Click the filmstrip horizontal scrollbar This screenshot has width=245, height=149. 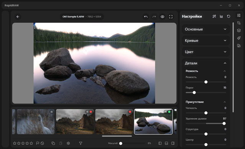point(117,136)
